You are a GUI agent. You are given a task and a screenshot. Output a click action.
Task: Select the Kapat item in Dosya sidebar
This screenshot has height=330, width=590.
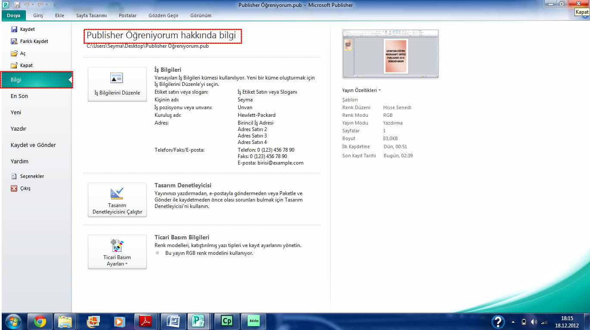[22, 65]
